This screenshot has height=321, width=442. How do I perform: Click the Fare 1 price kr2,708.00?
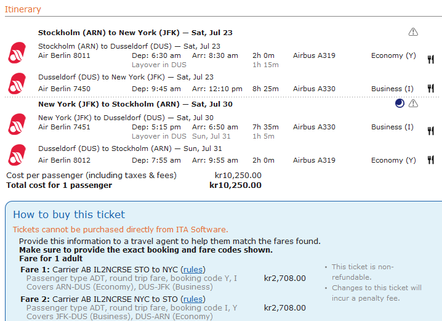284,278
